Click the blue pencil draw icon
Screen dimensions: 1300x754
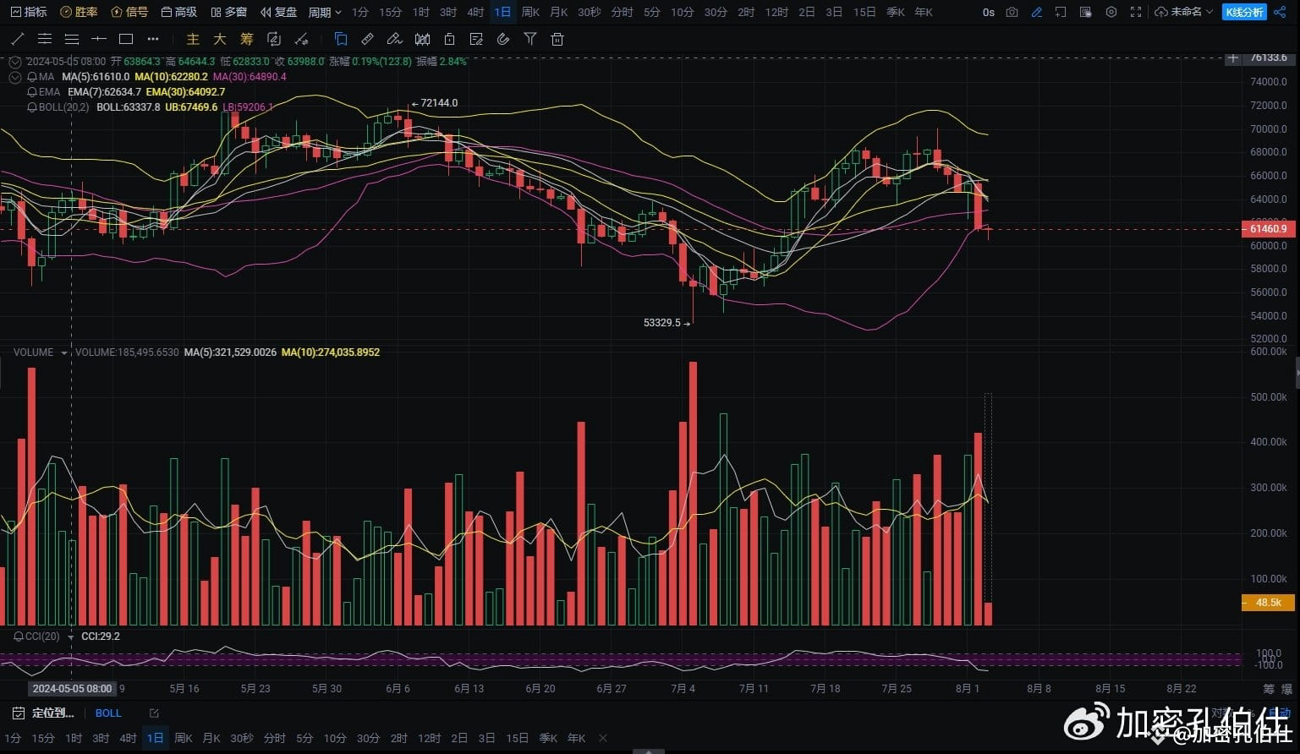point(1037,12)
